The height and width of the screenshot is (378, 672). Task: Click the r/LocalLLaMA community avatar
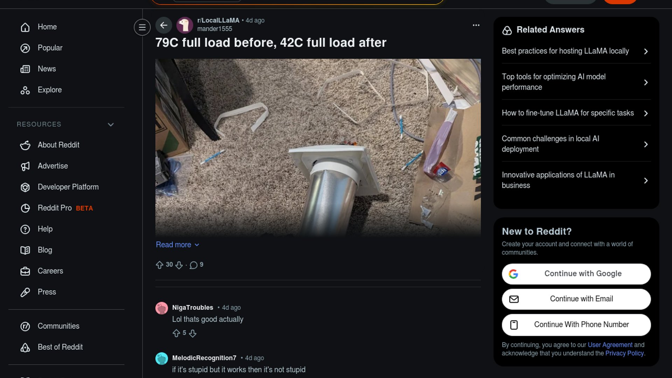(x=184, y=25)
